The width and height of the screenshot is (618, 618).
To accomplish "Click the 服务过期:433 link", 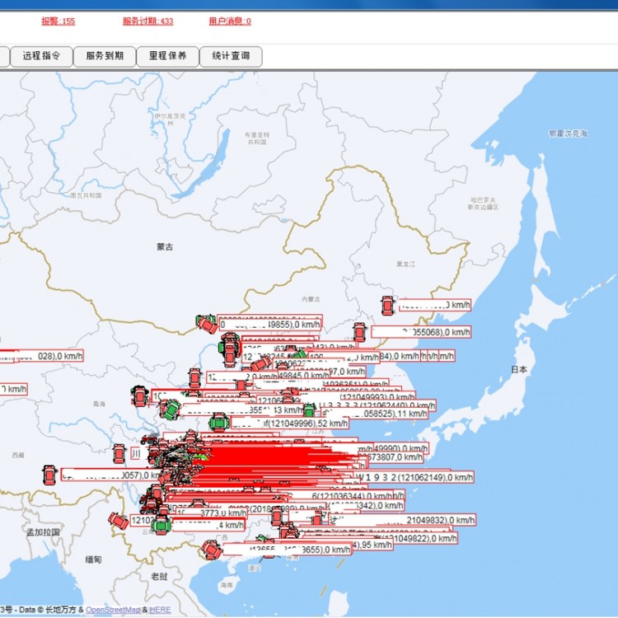I will (147, 21).
